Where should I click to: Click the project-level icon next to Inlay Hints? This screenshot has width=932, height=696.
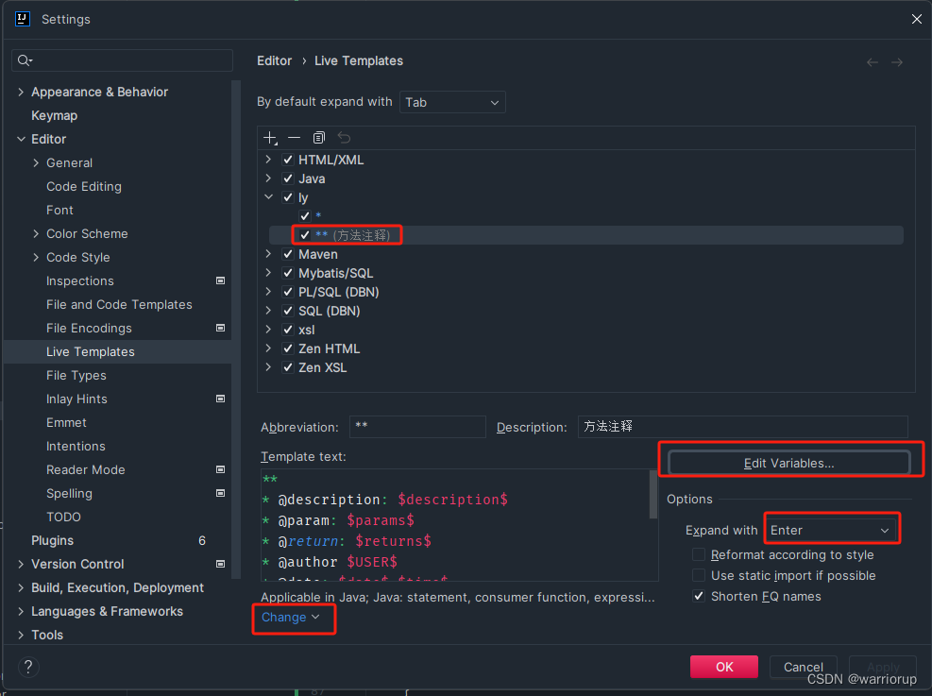point(221,399)
